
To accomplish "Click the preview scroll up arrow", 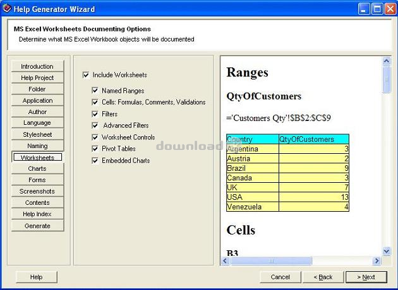I will pyautogui.click(x=387, y=61).
